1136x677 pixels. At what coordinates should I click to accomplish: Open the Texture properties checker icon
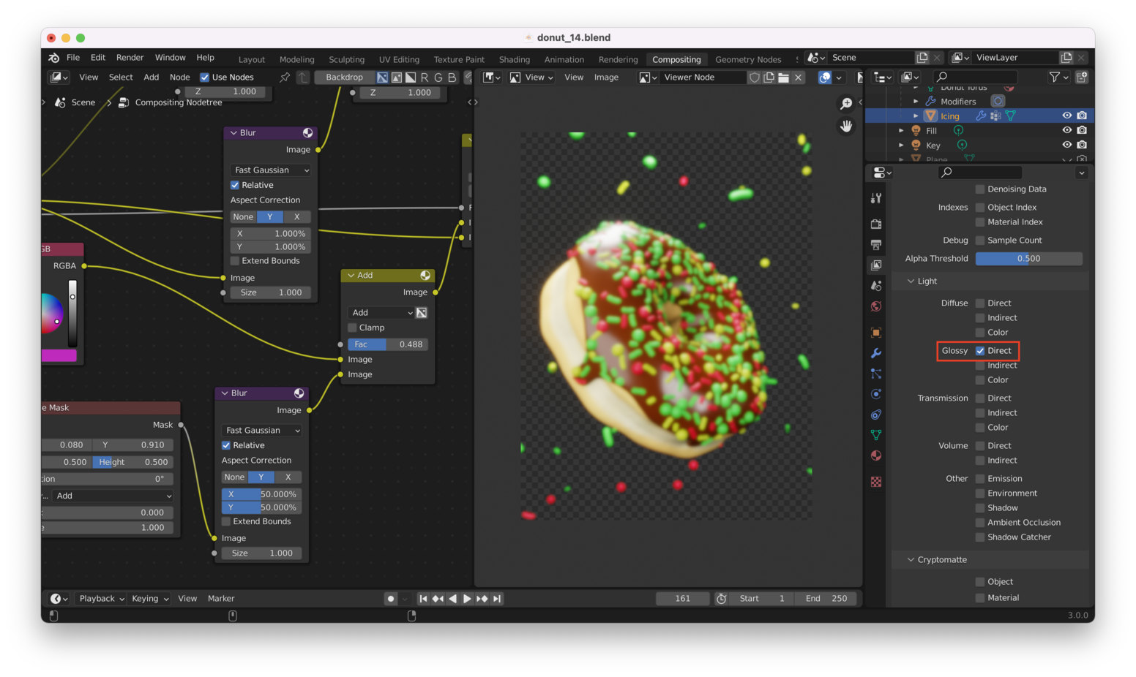tap(876, 482)
